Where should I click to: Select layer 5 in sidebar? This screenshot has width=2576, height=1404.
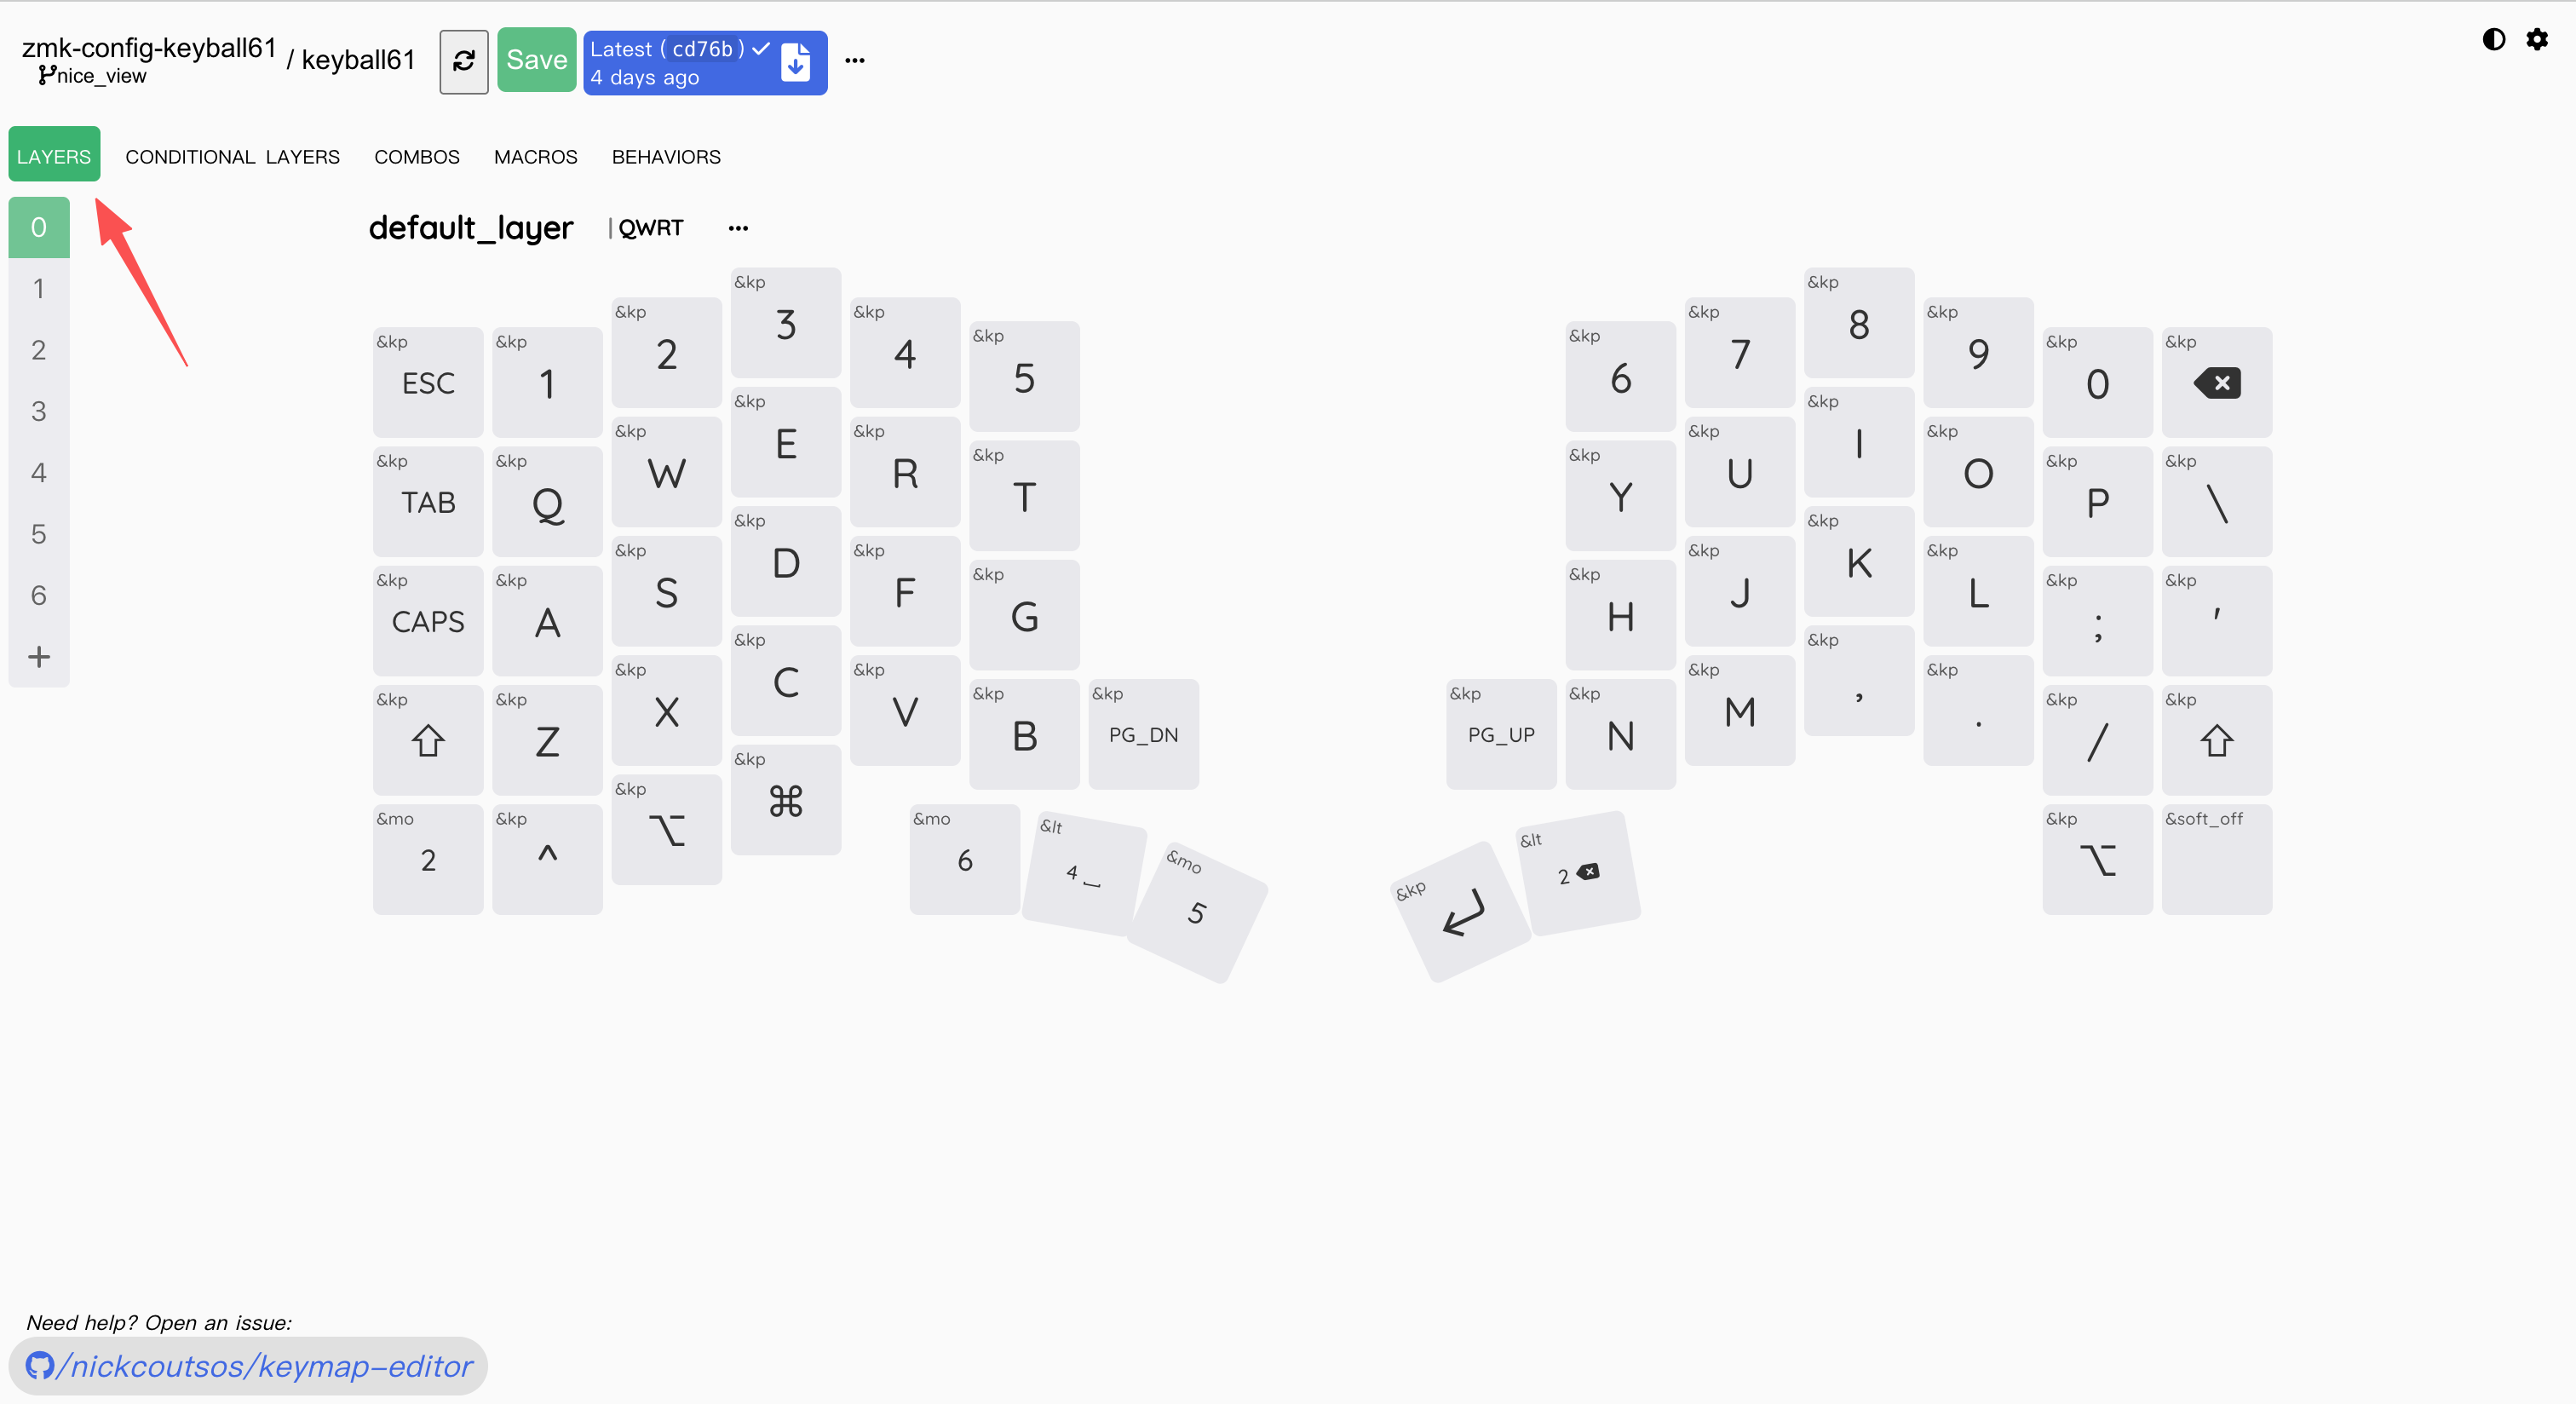(39, 534)
